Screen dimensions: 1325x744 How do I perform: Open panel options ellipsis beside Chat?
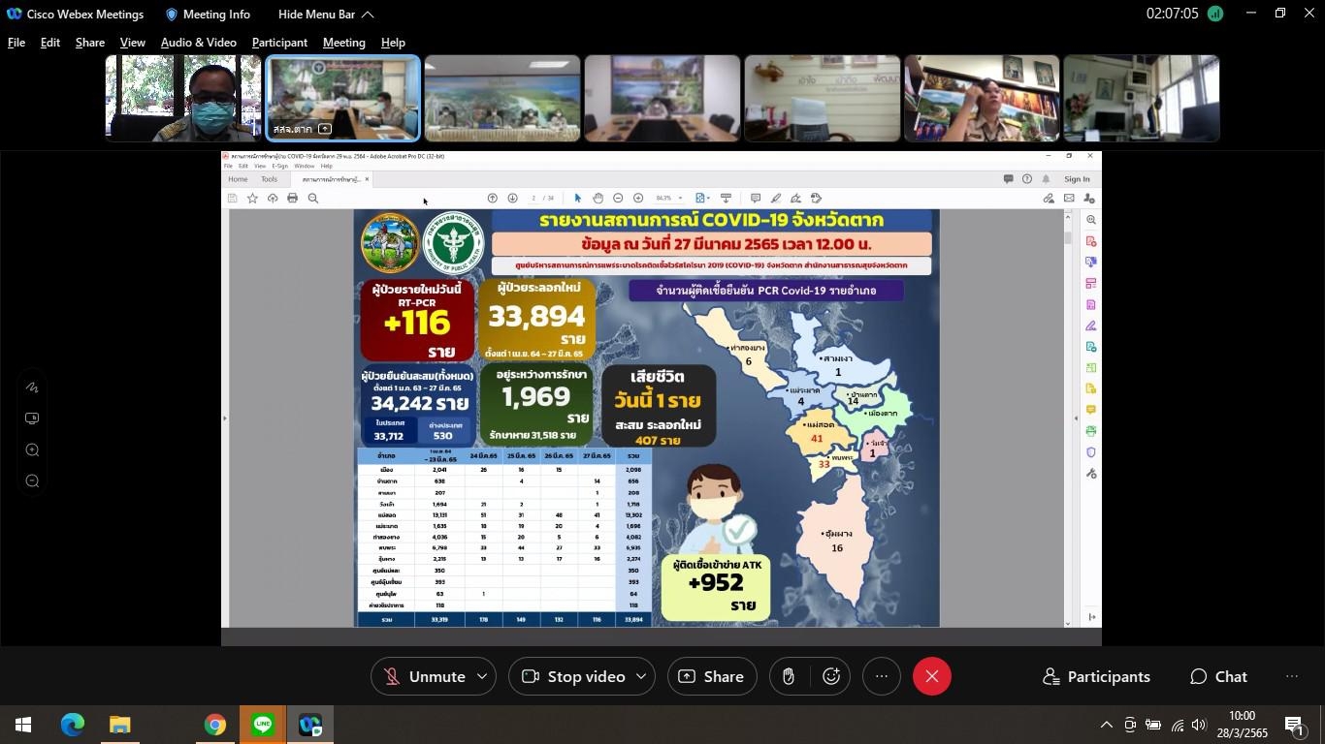tap(1292, 676)
